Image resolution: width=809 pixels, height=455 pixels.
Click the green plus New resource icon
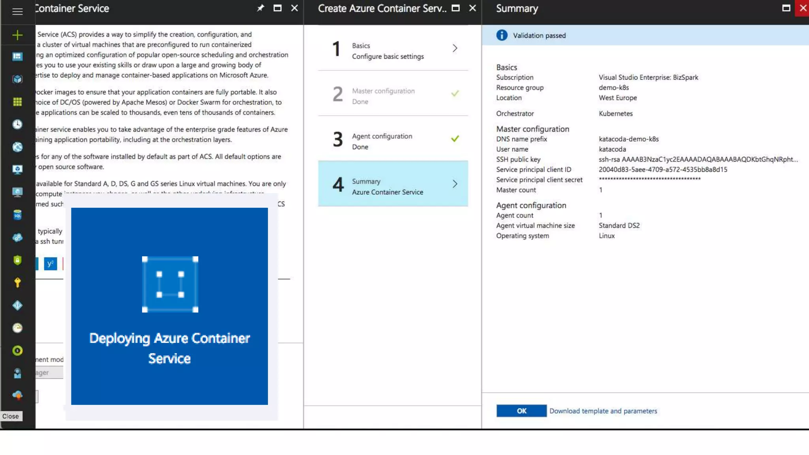pyautogui.click(x=17, y=35)
